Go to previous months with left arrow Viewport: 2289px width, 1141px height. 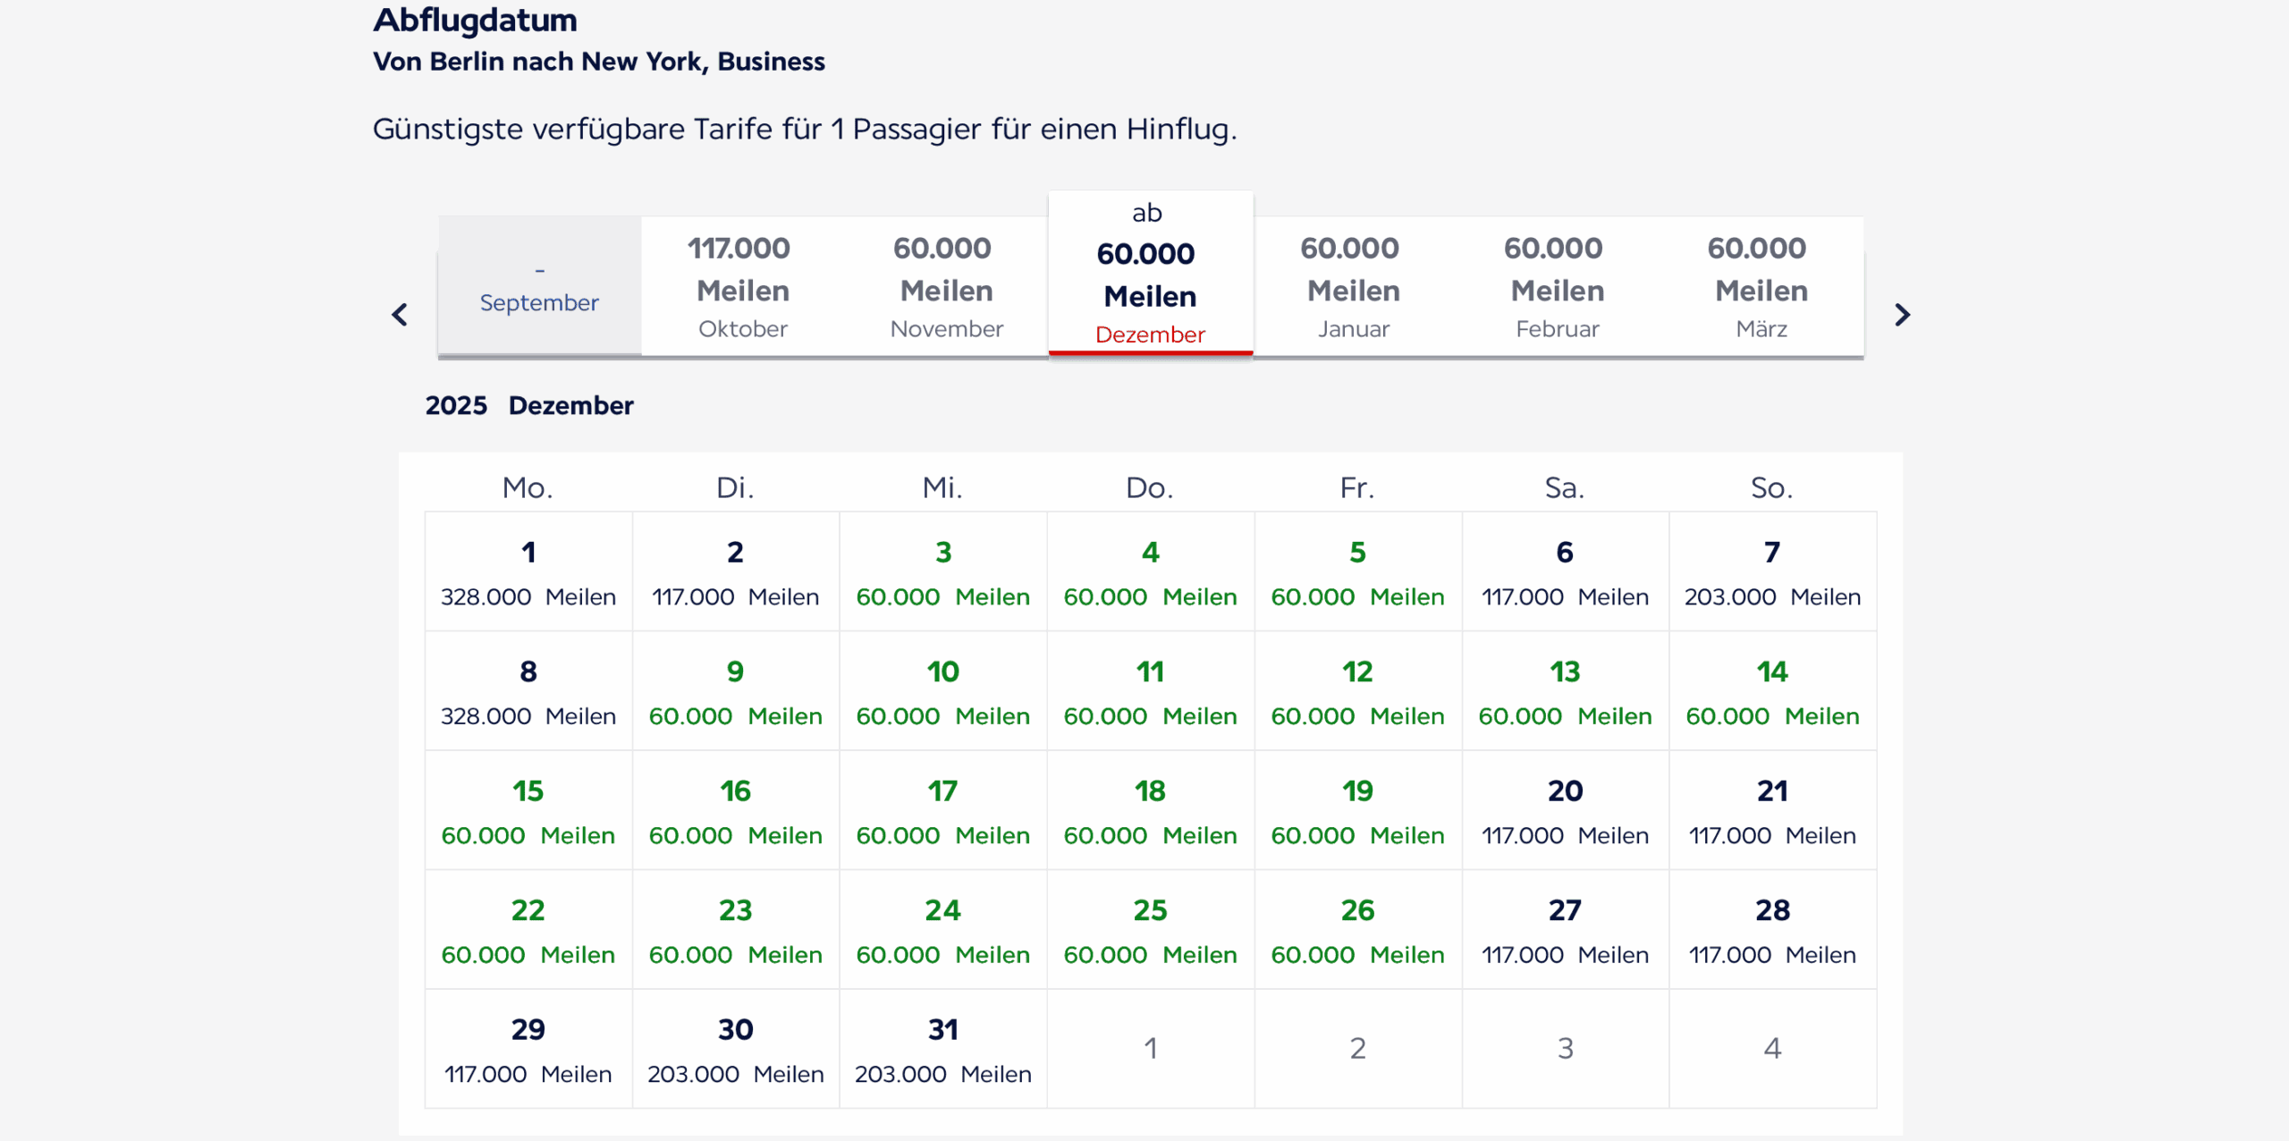tap(400, 315)
